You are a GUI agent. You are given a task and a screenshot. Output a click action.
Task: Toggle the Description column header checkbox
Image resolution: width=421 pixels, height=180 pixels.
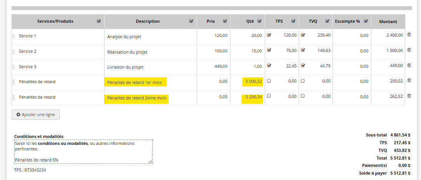[x=191, y=21]
